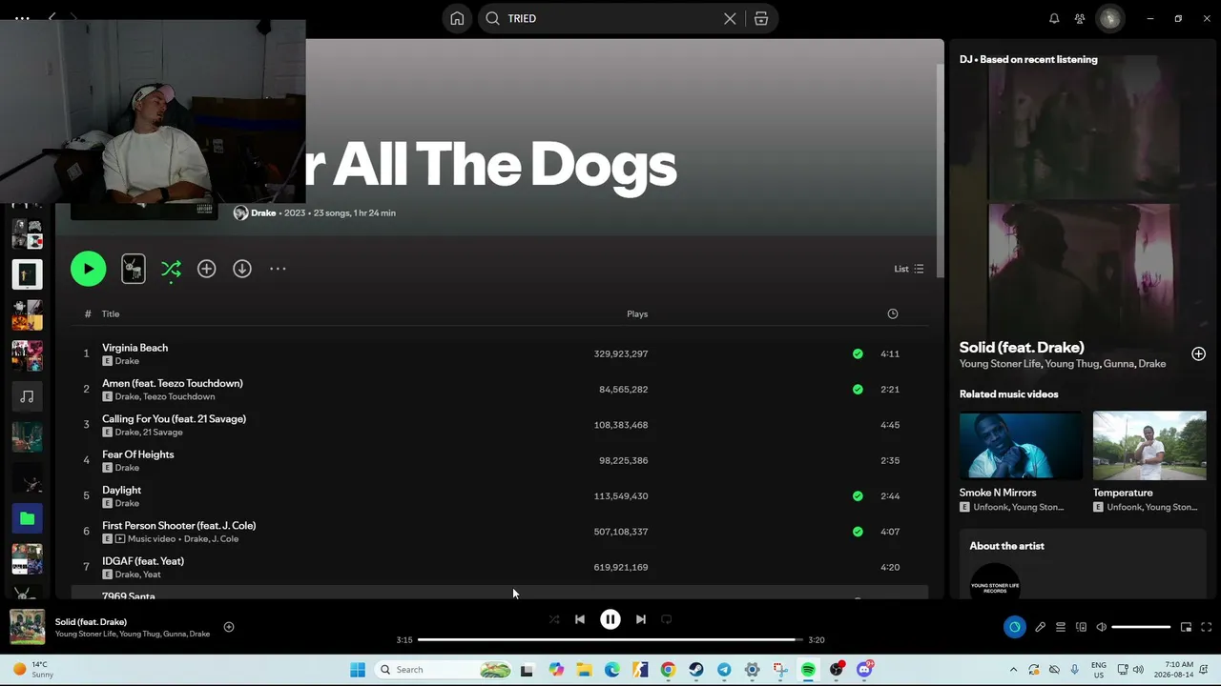The height and width of the screenshot is (686, 1221).
Task: Open the green folder in library sidebar
Action: click(27, 518)
